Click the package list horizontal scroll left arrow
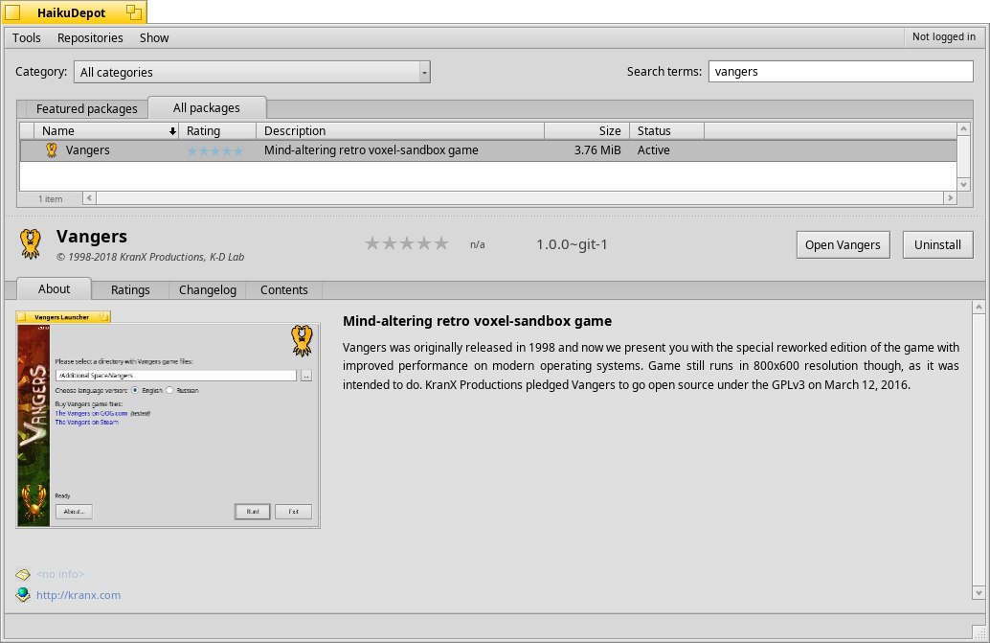 click(x=89, y=198)
